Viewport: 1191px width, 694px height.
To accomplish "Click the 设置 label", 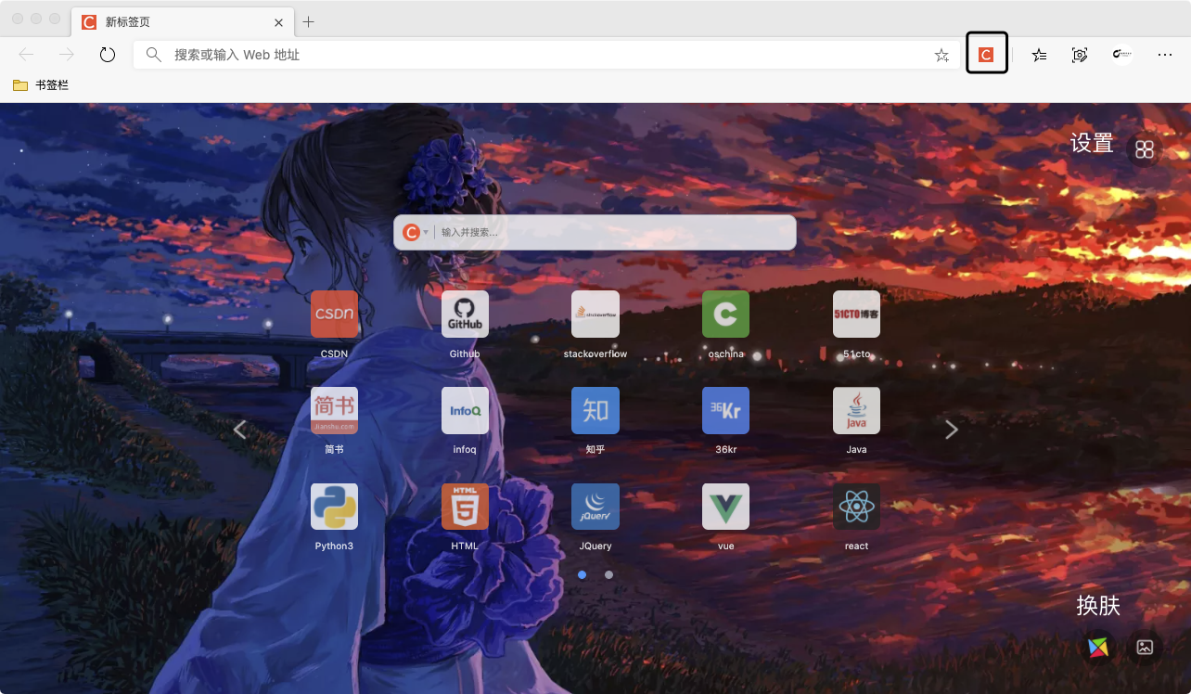I will [1092, 143].
